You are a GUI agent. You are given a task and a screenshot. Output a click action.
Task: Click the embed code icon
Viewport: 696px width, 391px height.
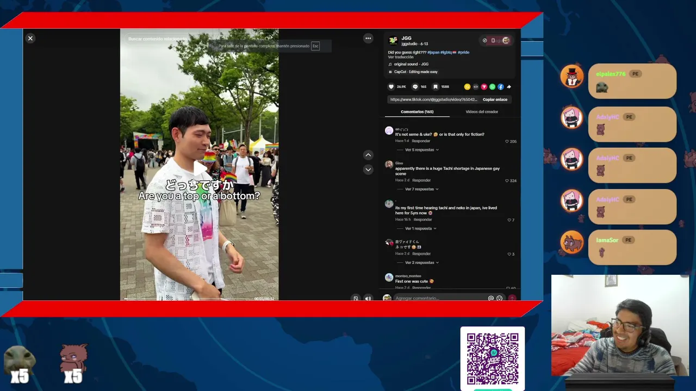tap(476, 87)
